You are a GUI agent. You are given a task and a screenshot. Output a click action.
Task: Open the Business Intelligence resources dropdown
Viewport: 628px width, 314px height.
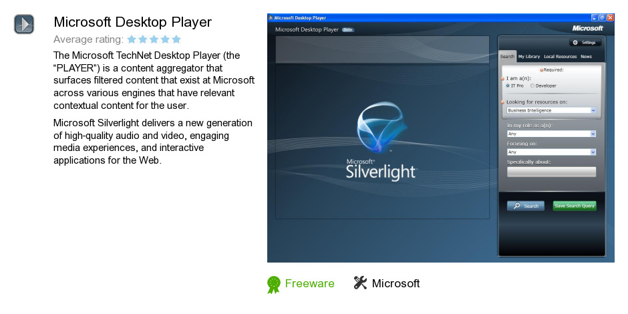point(551,110)
